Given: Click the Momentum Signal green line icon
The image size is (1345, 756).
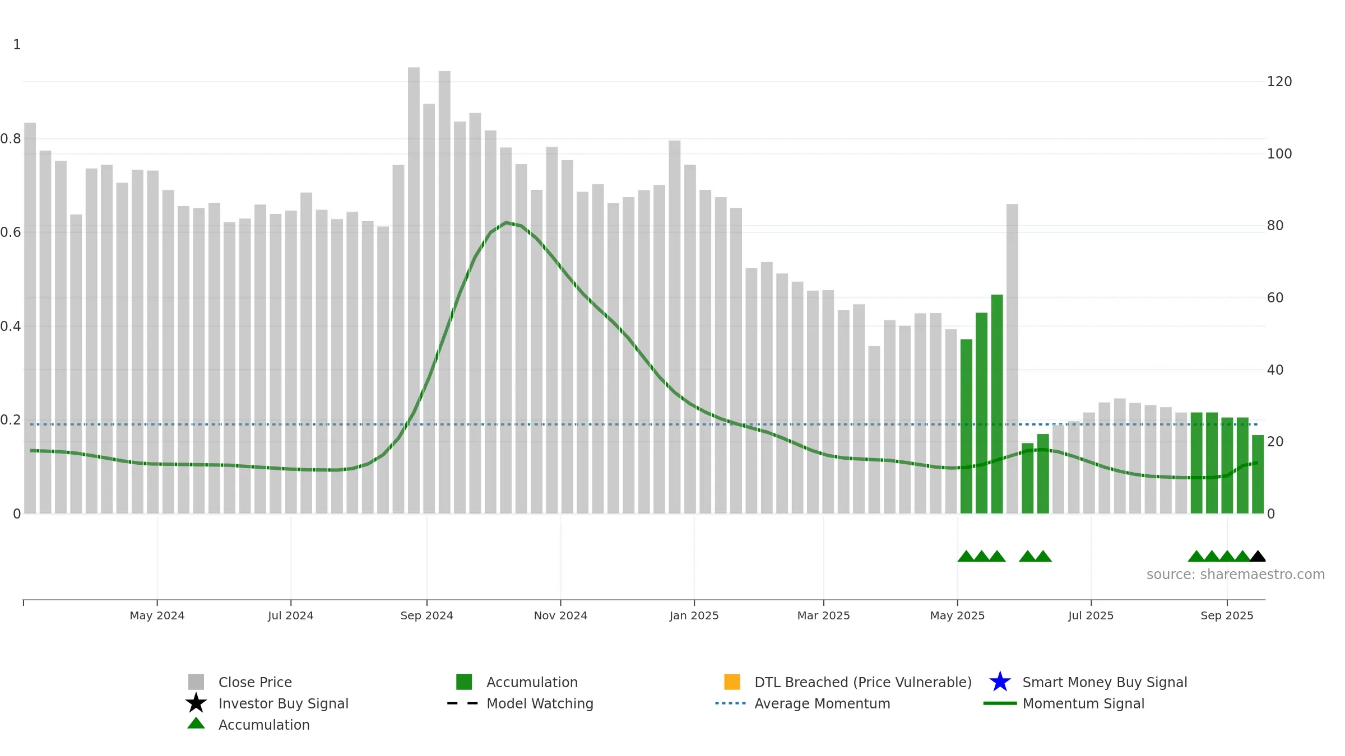Looking at the screenshot, I should pos(1000,703).
